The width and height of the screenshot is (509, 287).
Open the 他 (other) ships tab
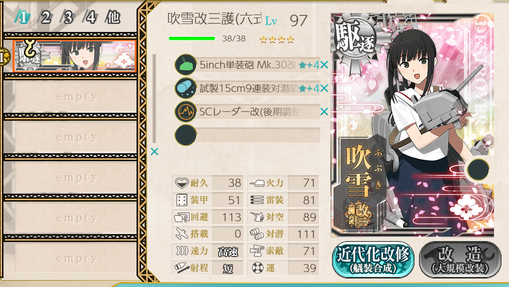coord(113,17)
